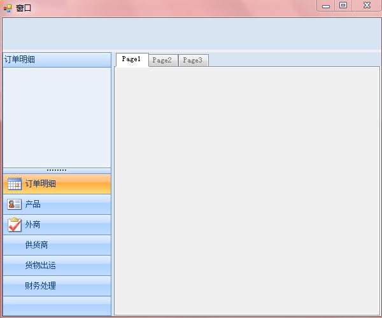The image size is (382, 318).
Task: Click the application icon in the title bar
Action: pyautogui.click(x=8, y=8)
